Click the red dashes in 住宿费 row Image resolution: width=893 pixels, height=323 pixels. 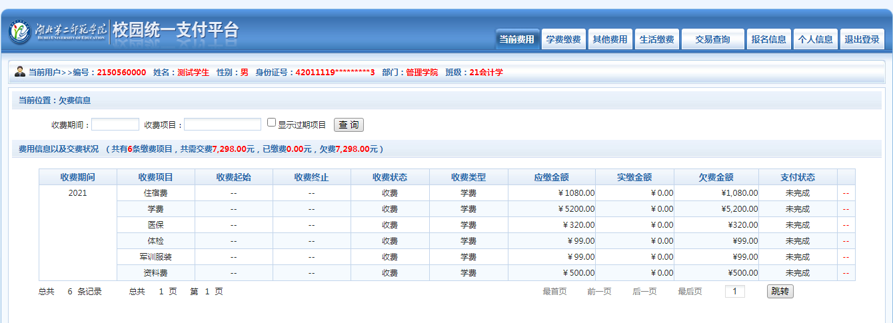coord(846,193)
